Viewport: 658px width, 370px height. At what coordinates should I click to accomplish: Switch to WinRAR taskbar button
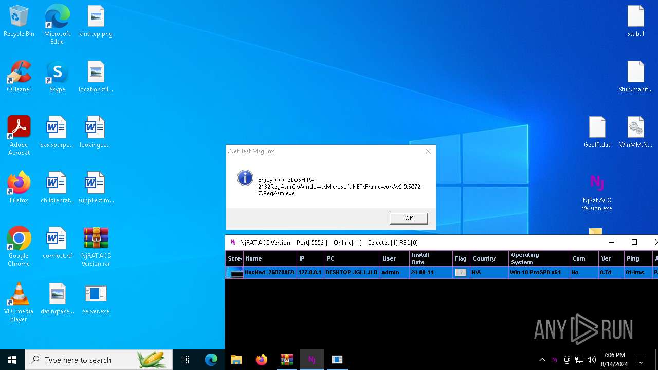click(286, 360)
